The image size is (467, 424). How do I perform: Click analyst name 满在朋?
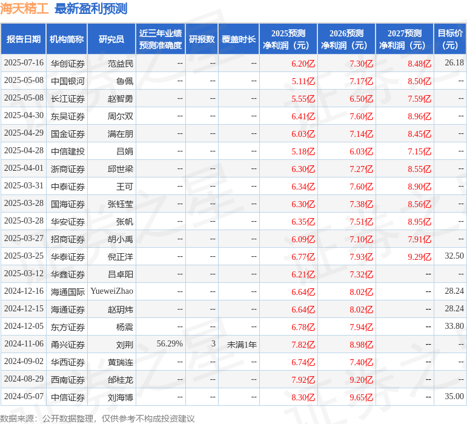click(x=121, y=134)
